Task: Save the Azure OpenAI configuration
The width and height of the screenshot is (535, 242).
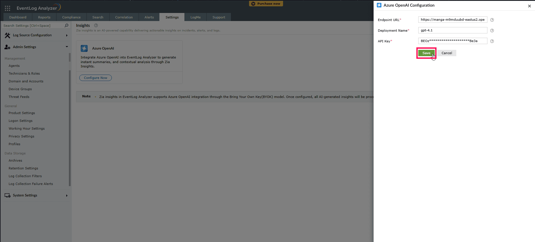Action: (426, 53)
